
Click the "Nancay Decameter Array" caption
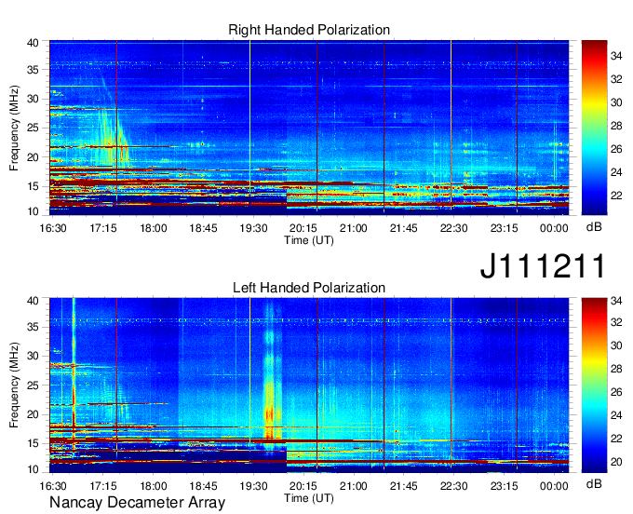tap(137, 503)
